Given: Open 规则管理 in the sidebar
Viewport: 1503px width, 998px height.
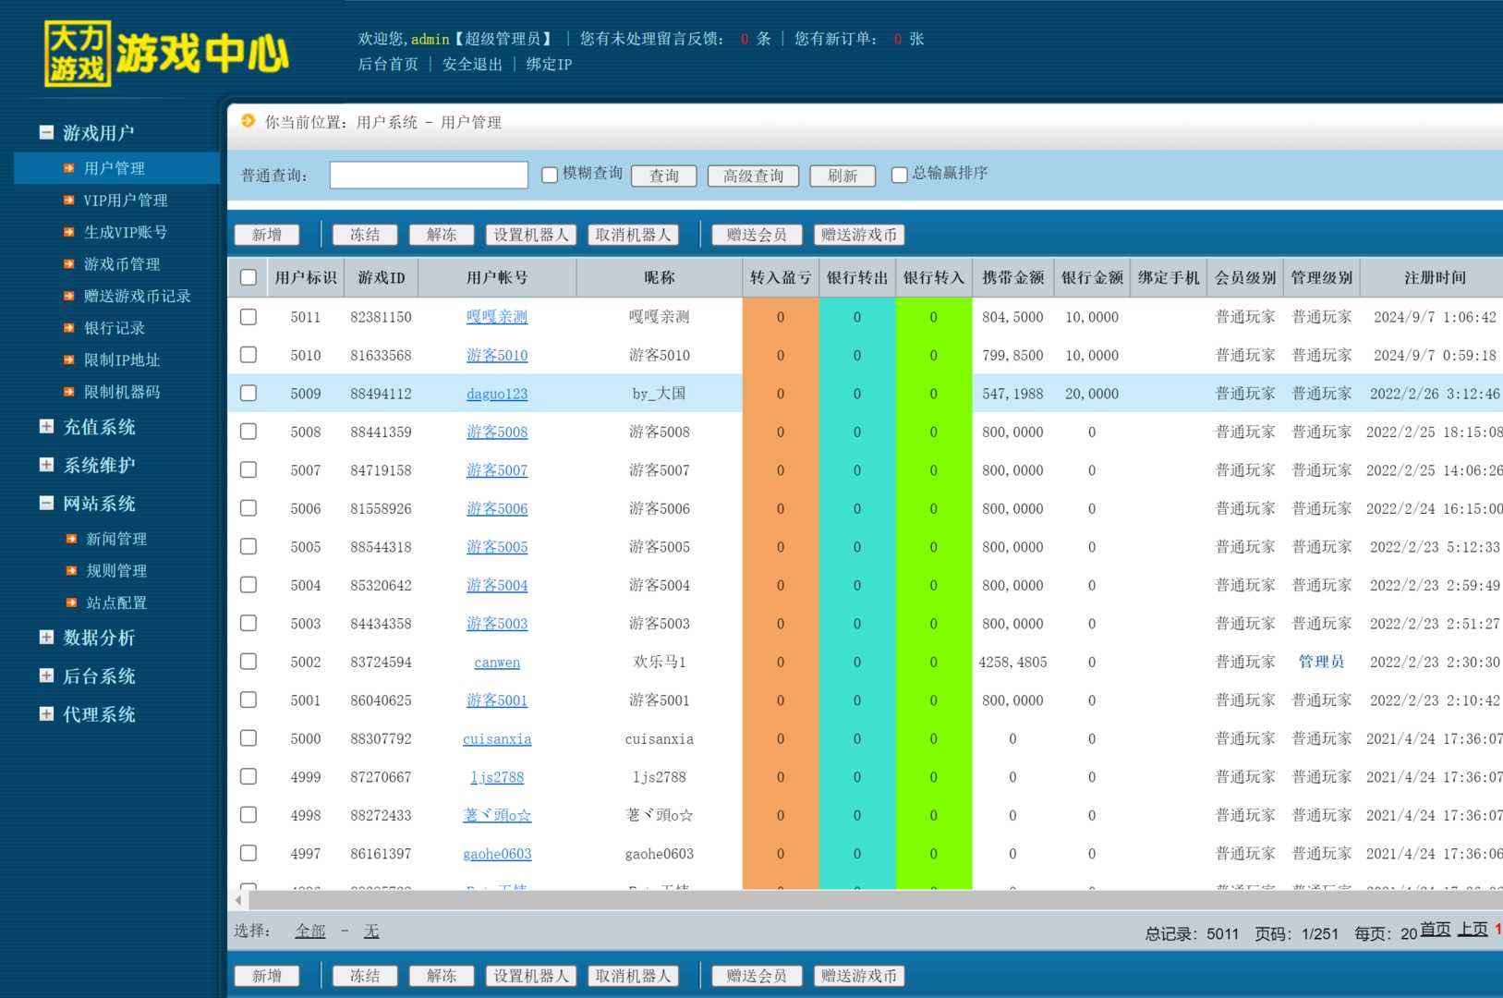Looking at the screenshot, I should coord(116,571).
